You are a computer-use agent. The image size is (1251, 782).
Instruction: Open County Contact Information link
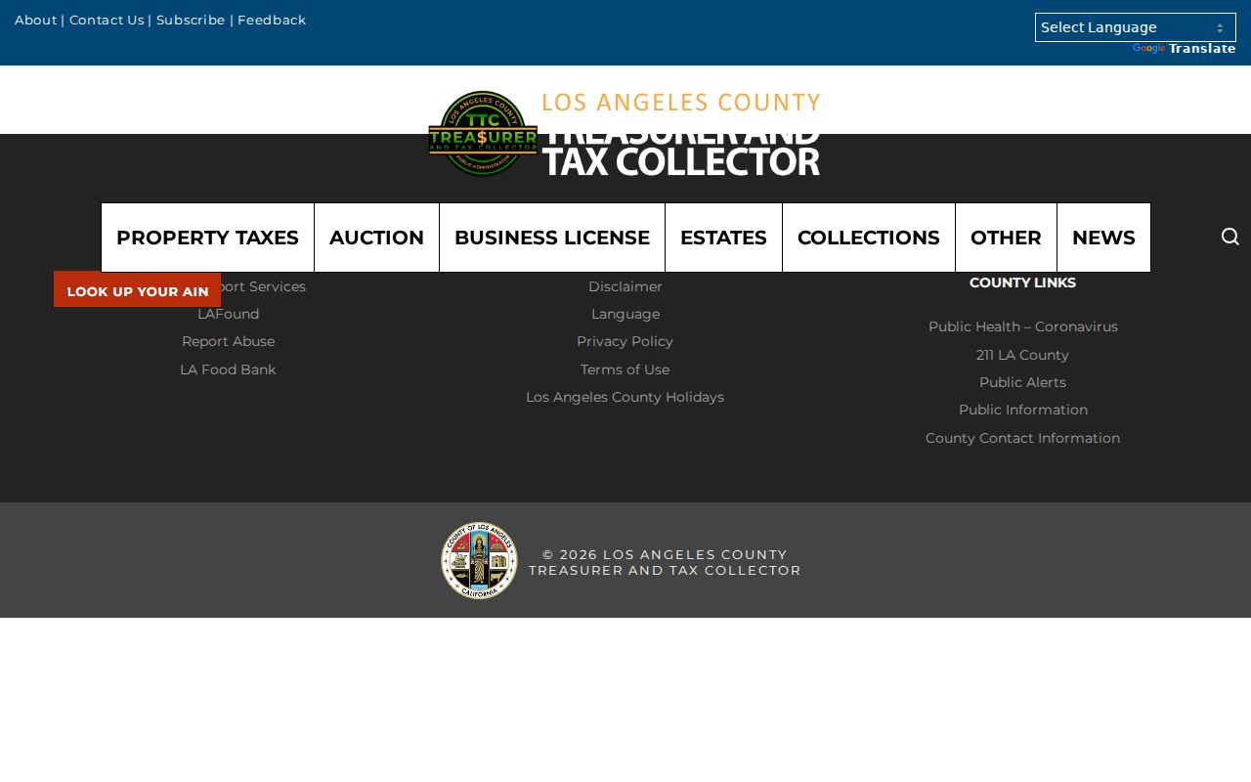(1023, 438)
